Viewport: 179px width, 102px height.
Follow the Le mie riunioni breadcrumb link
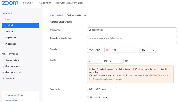pos(56,15)
